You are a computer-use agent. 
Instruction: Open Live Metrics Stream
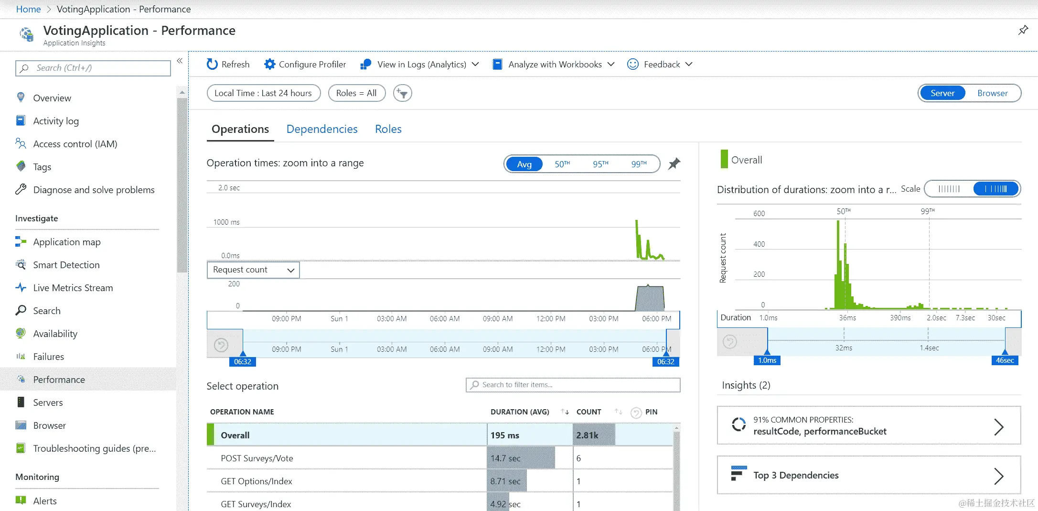point(73,288)
